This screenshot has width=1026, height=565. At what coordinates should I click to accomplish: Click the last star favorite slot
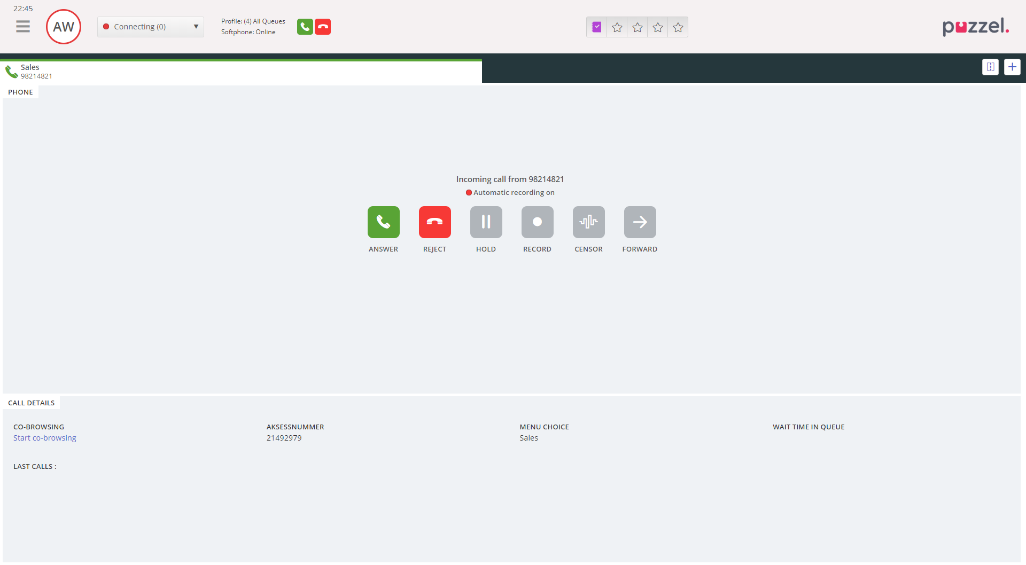[x=678, y=27]
